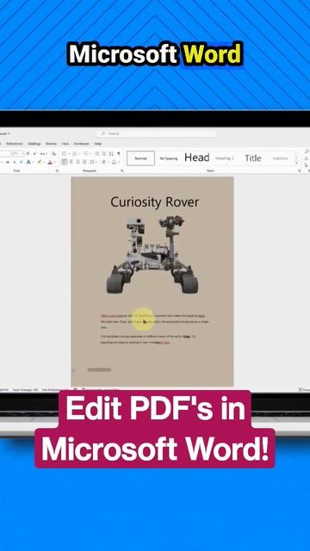Toggle Align Left paragraph alignment

click(64, 162)
